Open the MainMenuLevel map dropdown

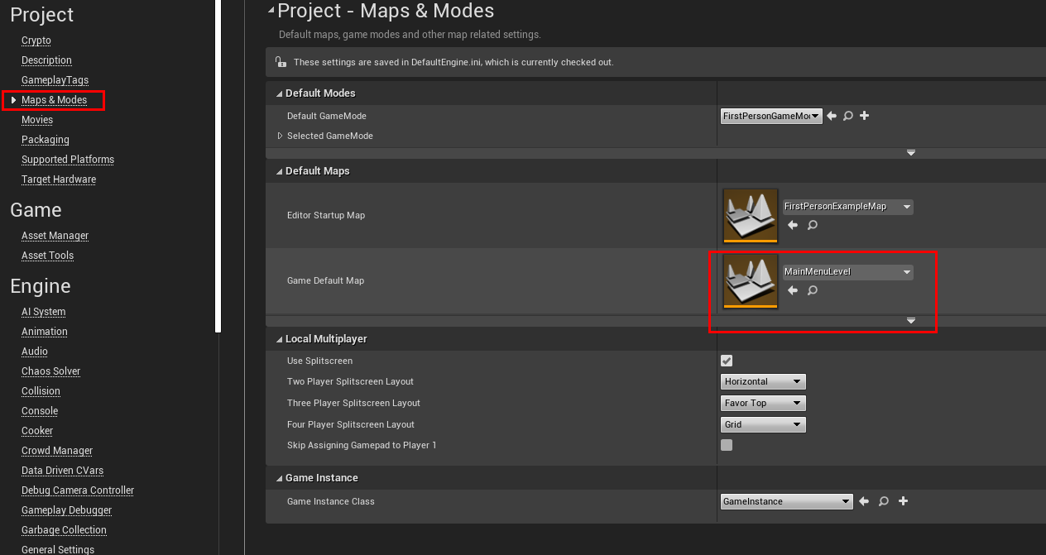click(848, 272)
